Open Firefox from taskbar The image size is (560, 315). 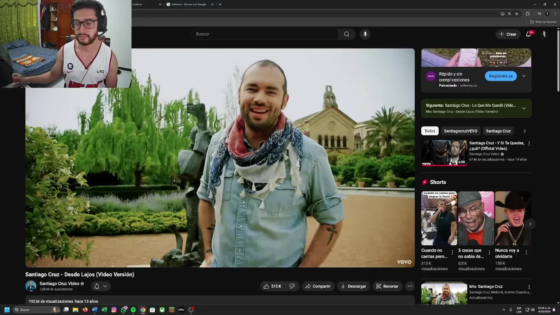pos(85,310)
